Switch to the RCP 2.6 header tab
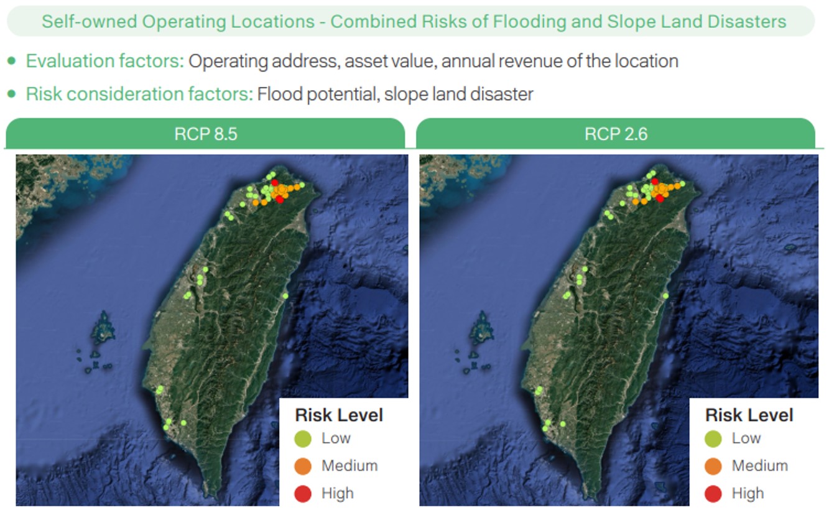The image size is (829, 528). tap(616, 134)
